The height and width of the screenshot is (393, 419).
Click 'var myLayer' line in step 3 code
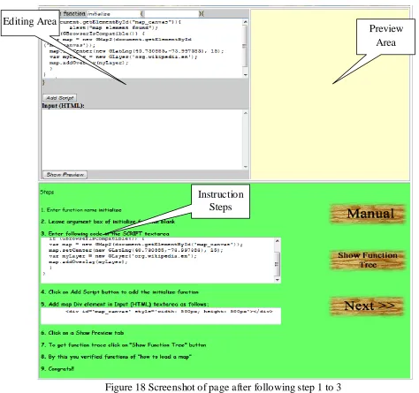pyautogui.click(x=123, y=256)
